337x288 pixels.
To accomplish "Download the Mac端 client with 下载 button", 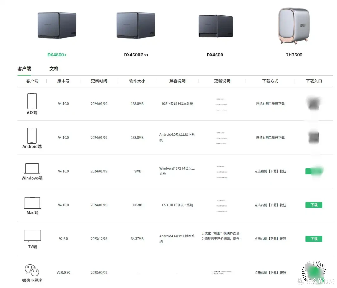I will coord(314,205).
